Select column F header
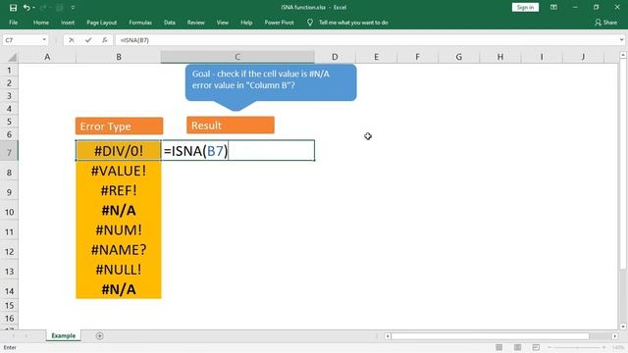 click(x=417, y=57)
